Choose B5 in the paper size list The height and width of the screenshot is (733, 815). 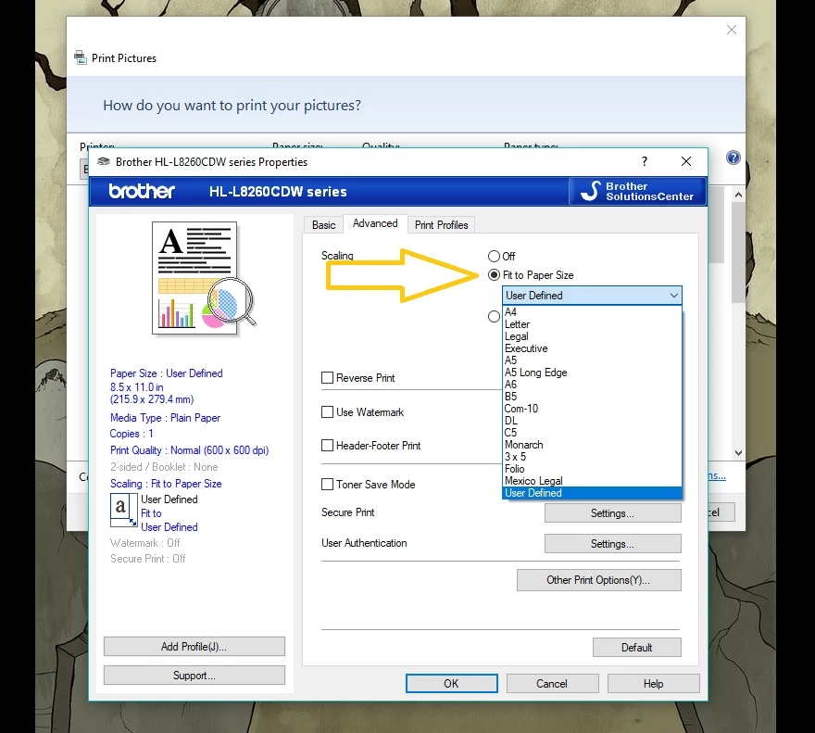pos(592,397)
